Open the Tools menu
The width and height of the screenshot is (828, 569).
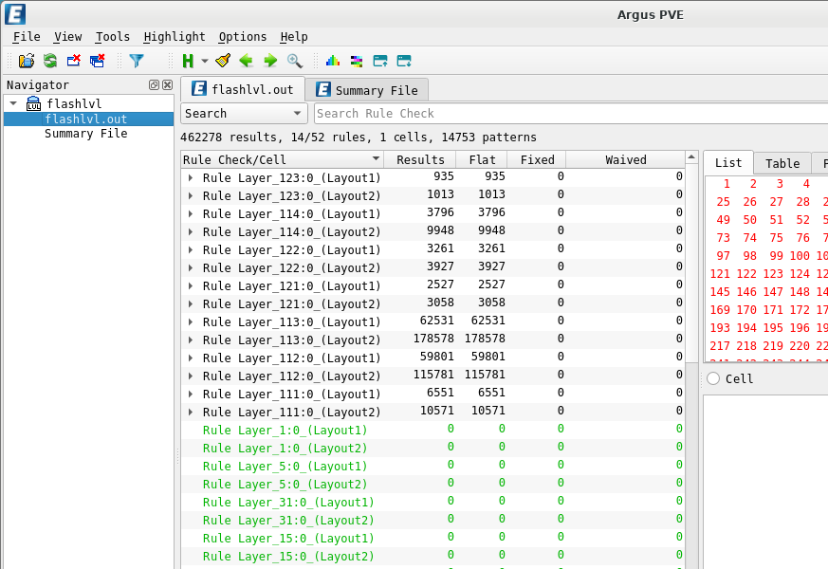[112, 37]
